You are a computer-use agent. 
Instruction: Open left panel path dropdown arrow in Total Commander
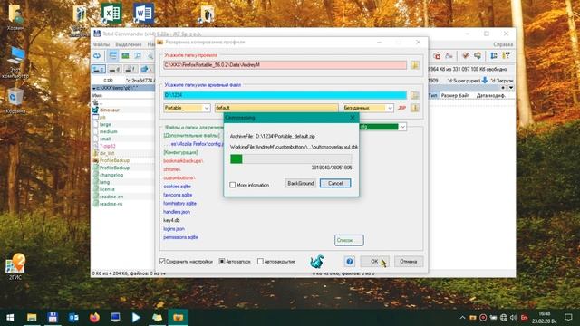point(94,89)
